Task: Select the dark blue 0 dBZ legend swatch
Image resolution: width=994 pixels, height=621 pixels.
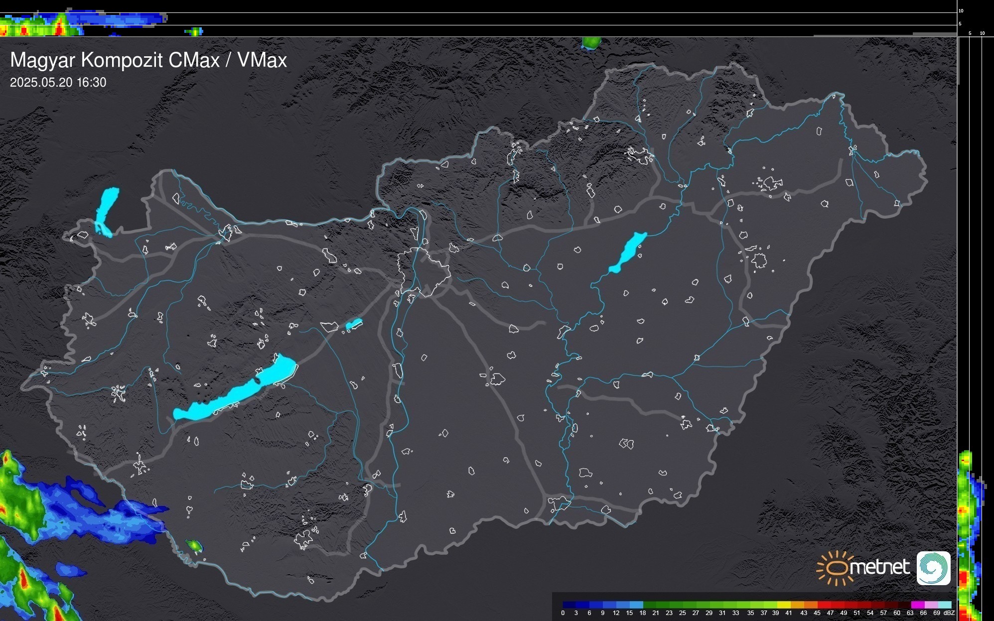Action: 569,605
